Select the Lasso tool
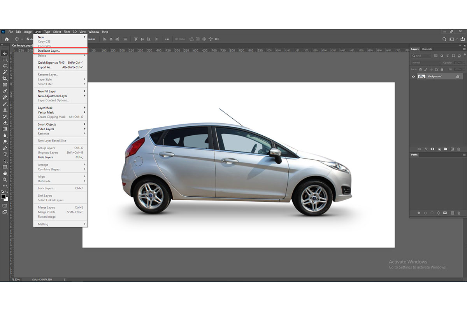Image resolution: width=467 pixels, height=311 pixels. [x=5, y=66]
